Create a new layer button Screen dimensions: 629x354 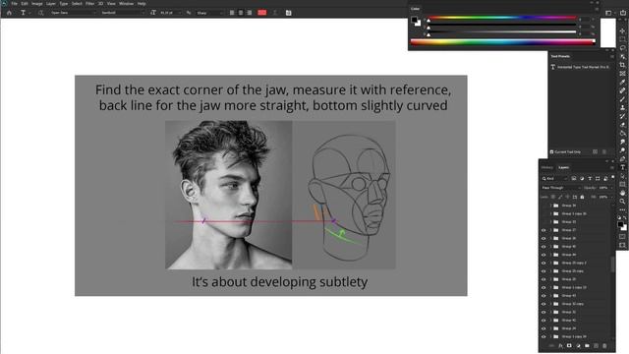[x=596, y=345]
